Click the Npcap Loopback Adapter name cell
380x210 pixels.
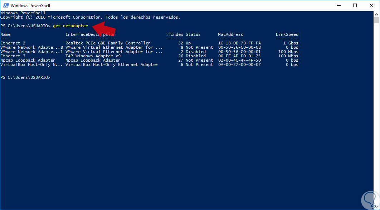pos(28,60)
